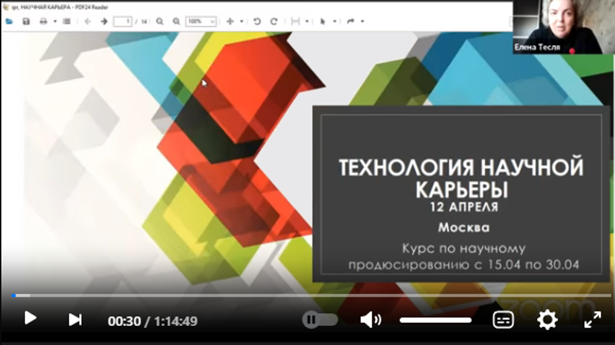This screenshot has height=345, width=615.
Task: Go to the next page arrow
Action: coord(104,21)
